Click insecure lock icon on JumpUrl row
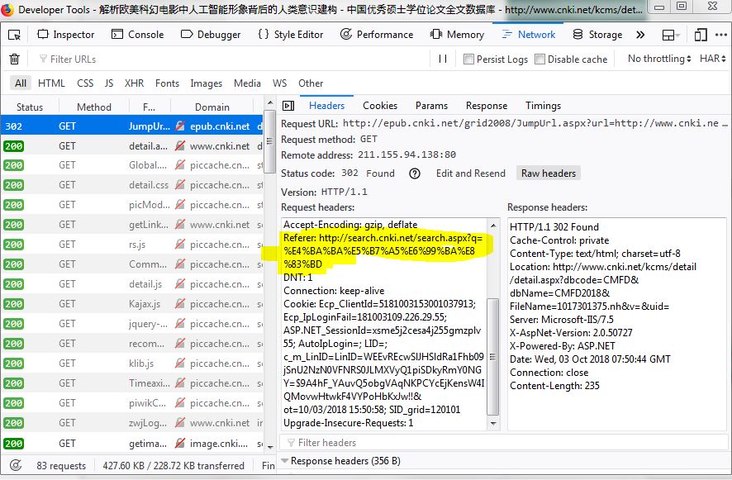 point(180,126)
